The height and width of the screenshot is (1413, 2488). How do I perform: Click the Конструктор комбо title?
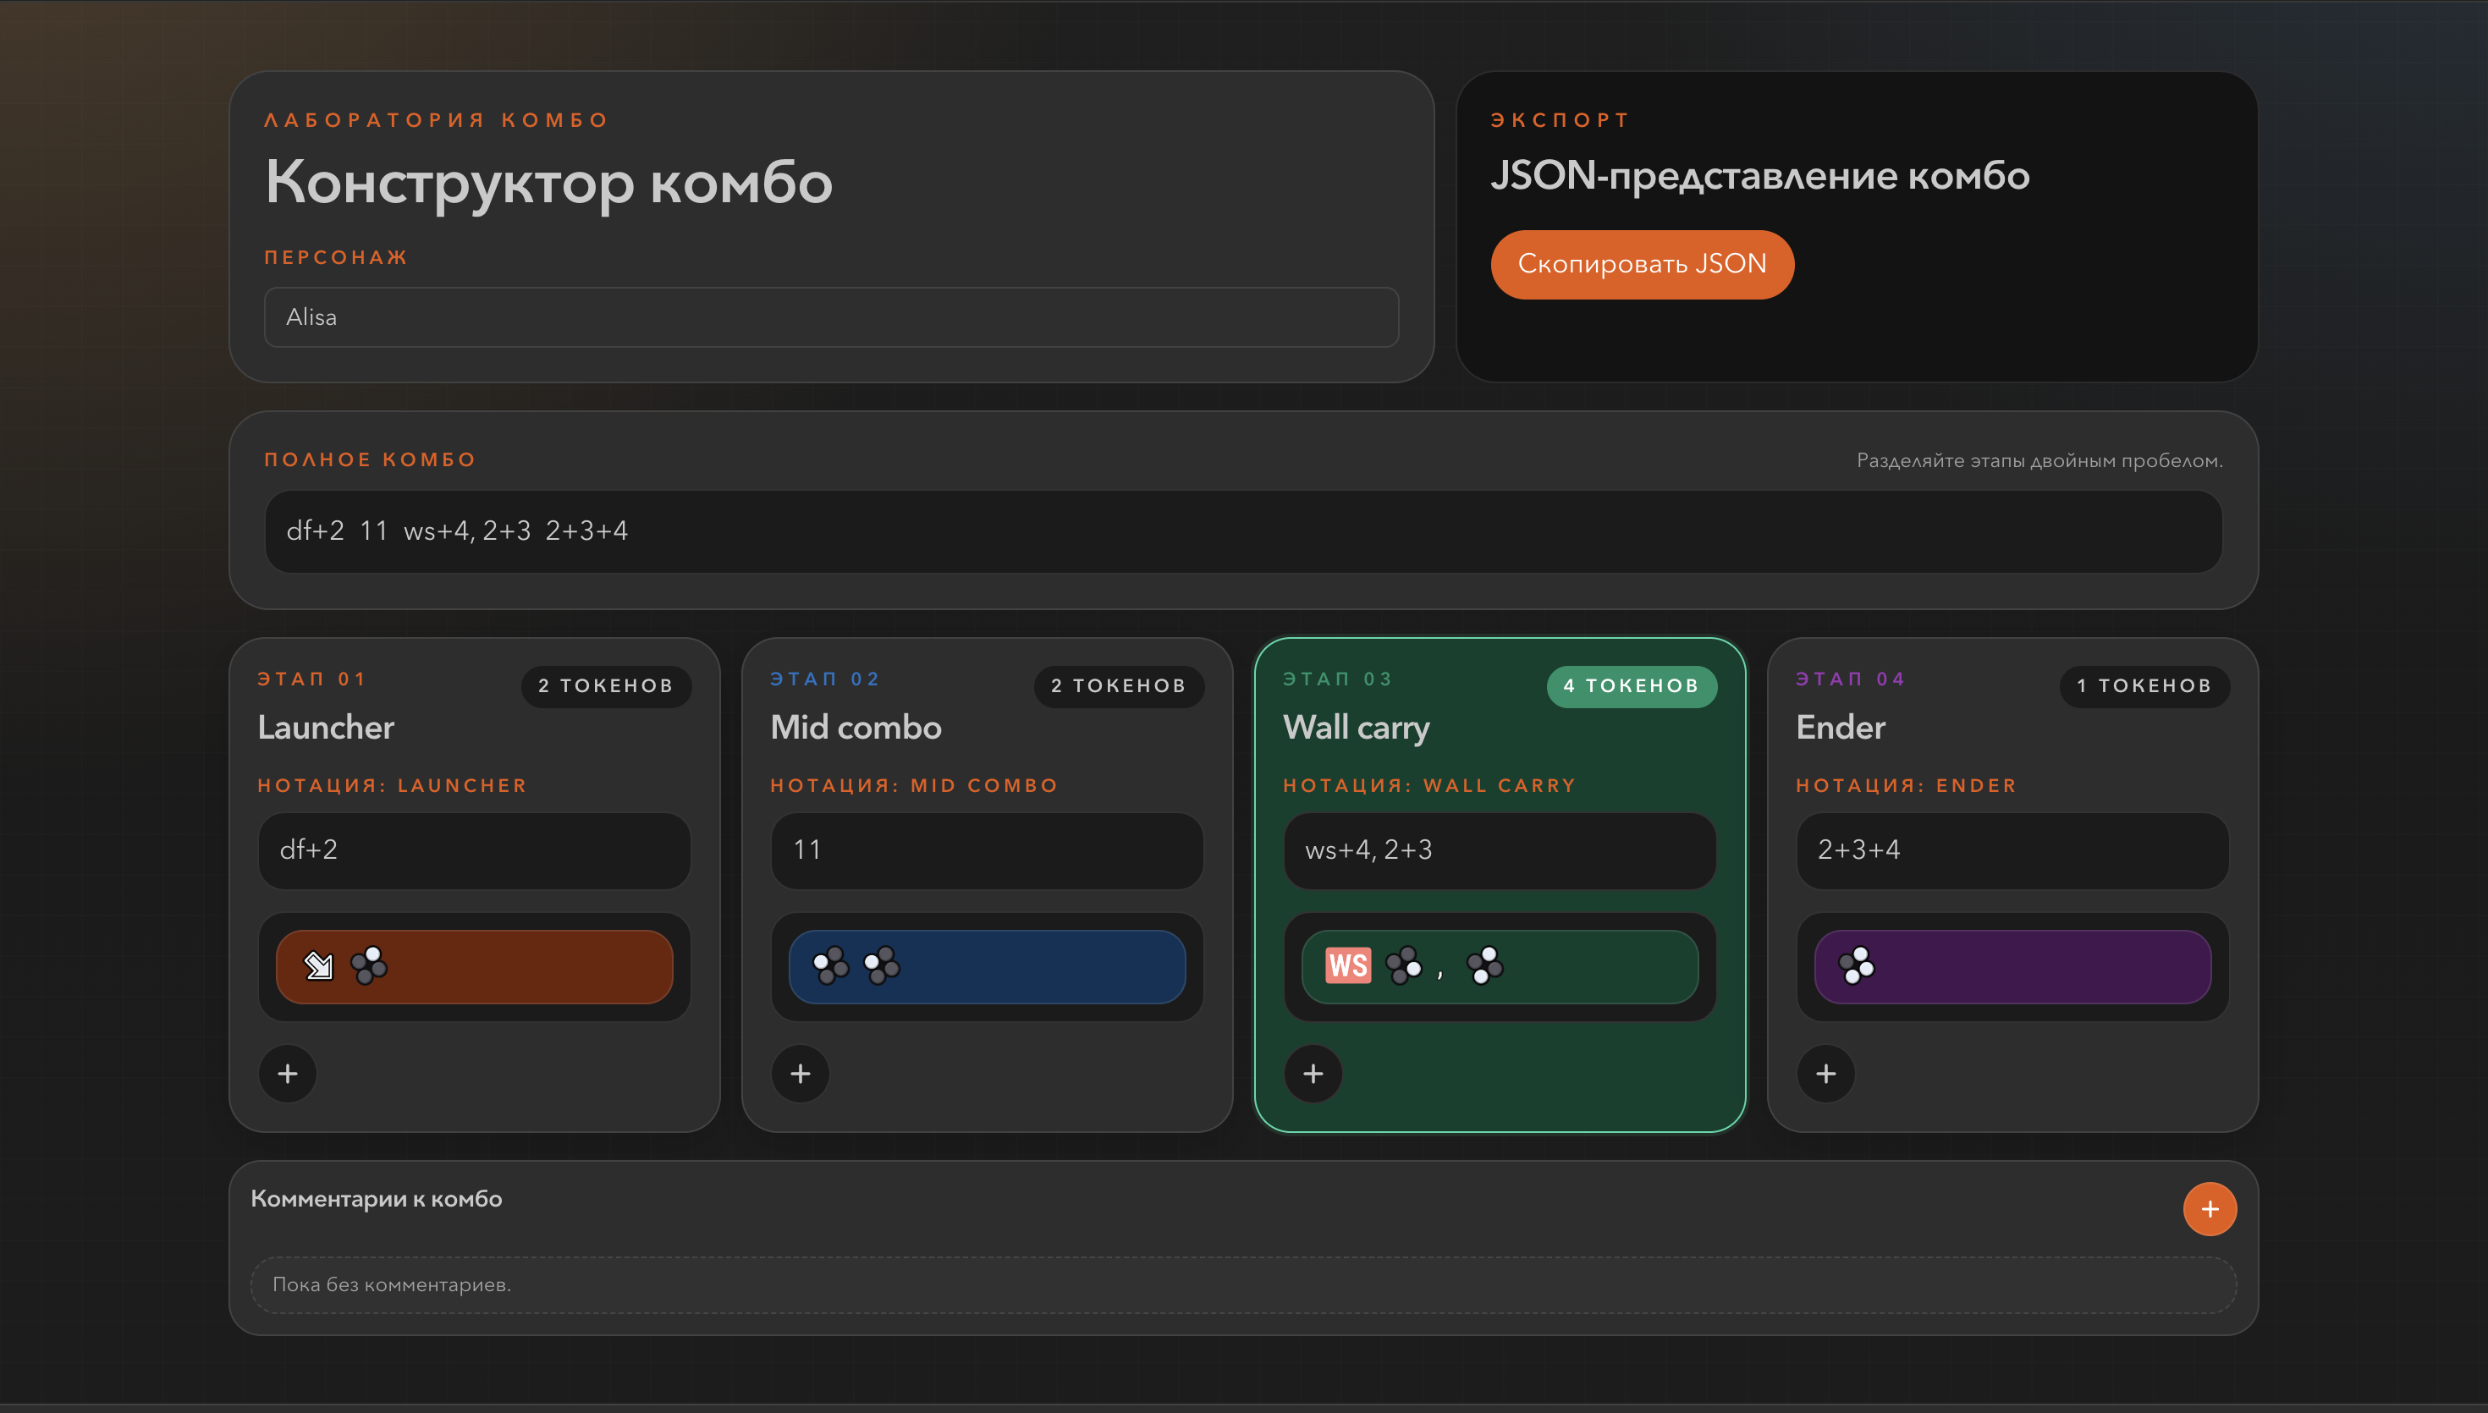[x=549, y=183]
